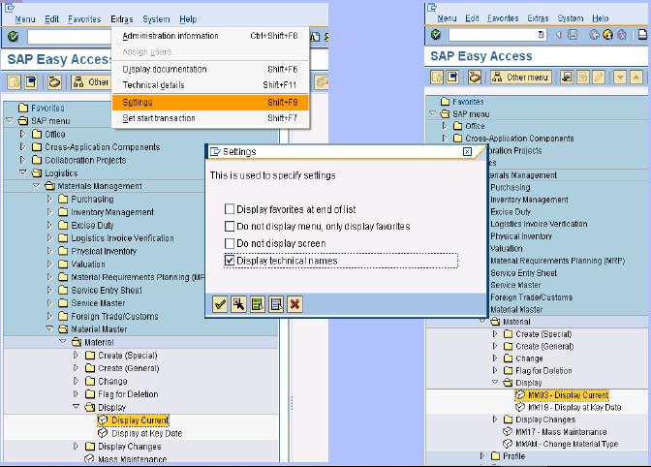The image size is (651, 467).
Task: Click Save diskette icon in right window
Action: (573, 35)
